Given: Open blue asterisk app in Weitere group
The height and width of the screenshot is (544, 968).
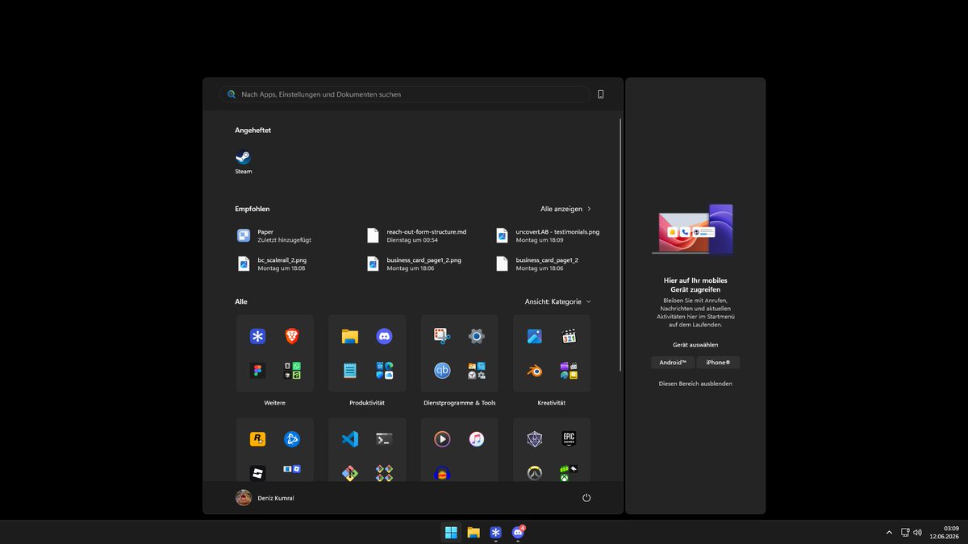Looking at the screenshot, I should tap(257, 336).
